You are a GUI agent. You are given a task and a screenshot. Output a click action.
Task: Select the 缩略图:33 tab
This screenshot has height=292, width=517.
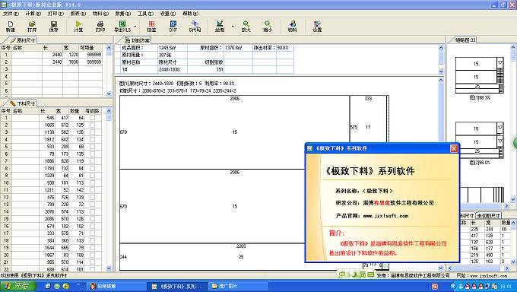coord(465,40)
